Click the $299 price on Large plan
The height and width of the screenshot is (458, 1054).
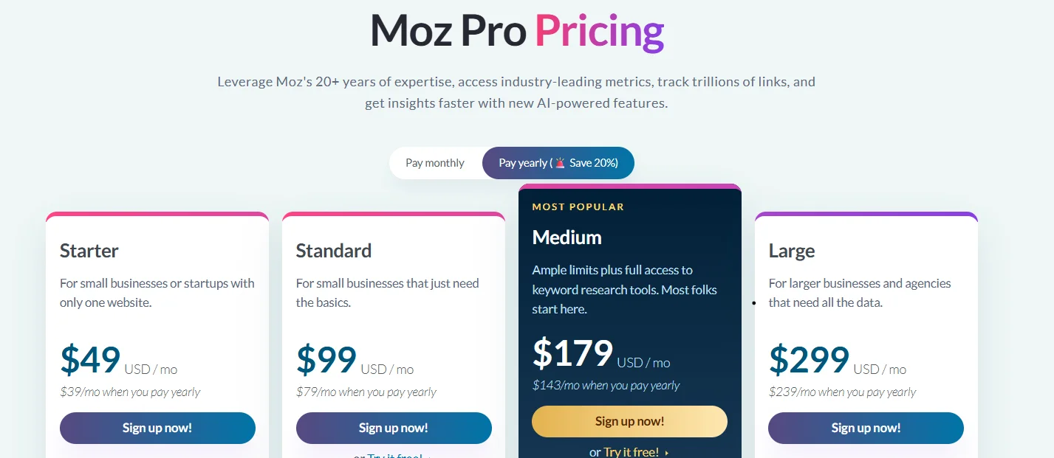point(810,361)
